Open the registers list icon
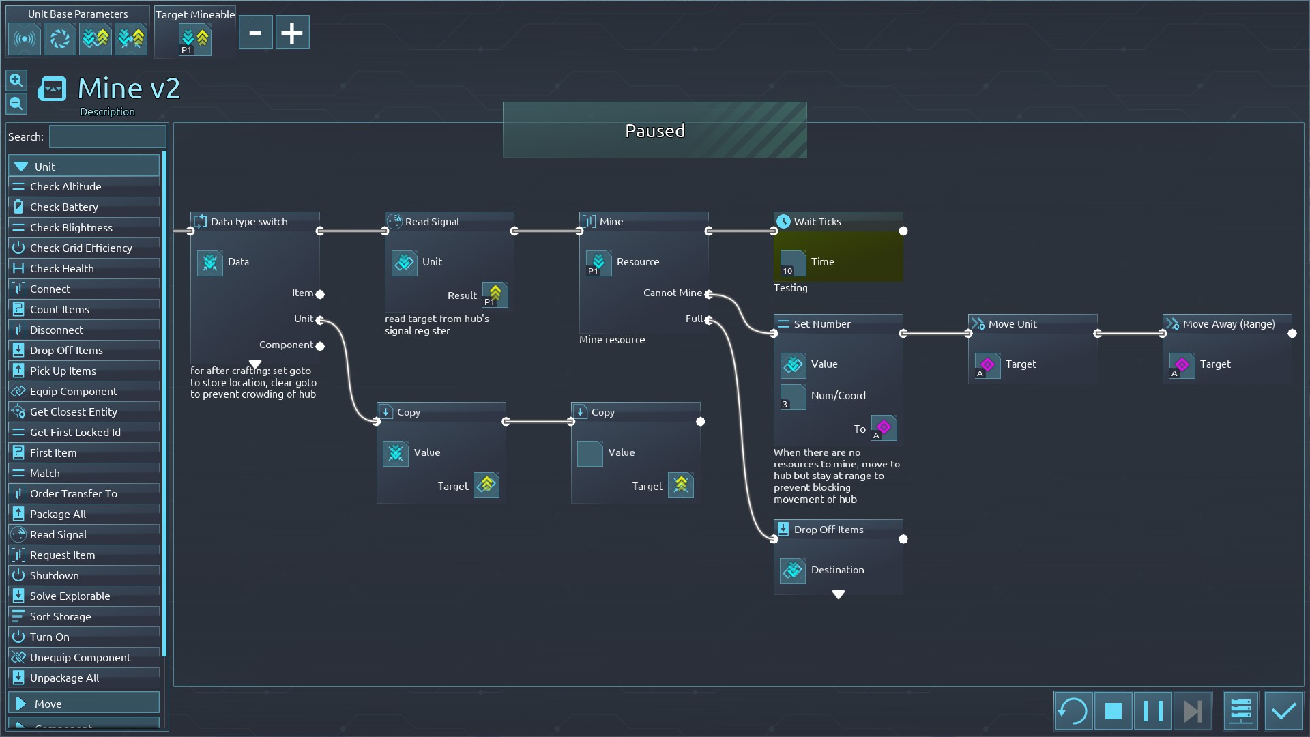Viewport: 1310px width, 737px height. click(x=1240, y=711)
